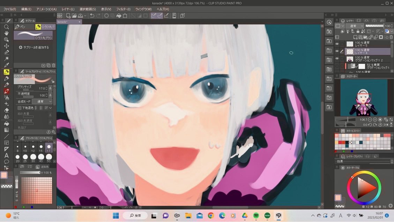This screenshot has width=394, height=222.
Task: Select the Operation object tool
Action: coord(7,39)
